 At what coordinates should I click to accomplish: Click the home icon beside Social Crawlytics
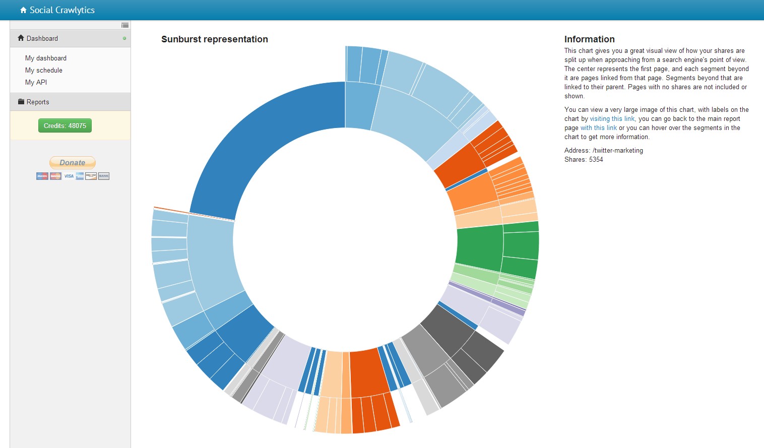point(23,10)
